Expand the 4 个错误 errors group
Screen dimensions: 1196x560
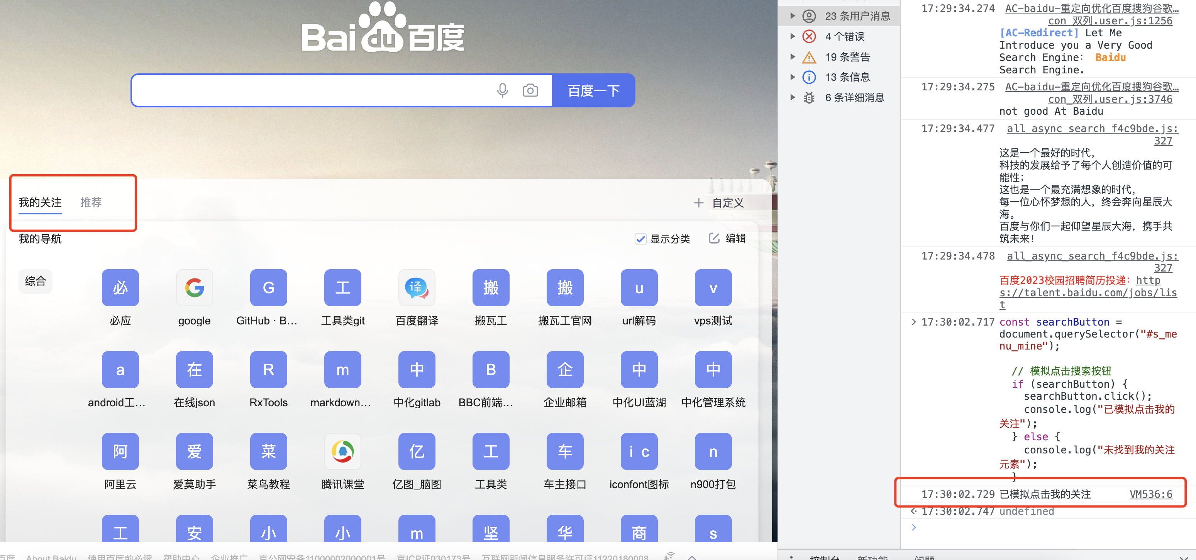click(793, 36)
